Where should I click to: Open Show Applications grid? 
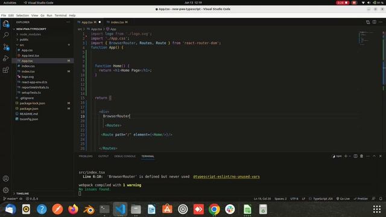(376, 209)
